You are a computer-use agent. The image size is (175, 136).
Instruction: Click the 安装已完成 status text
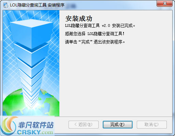(123, 26)
